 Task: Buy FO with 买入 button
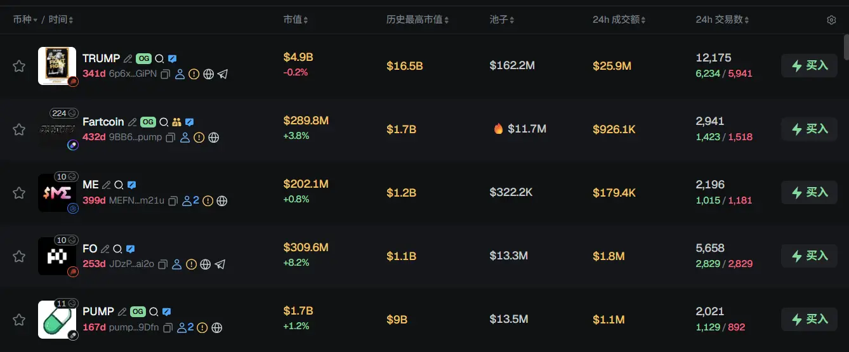[809, 256]
